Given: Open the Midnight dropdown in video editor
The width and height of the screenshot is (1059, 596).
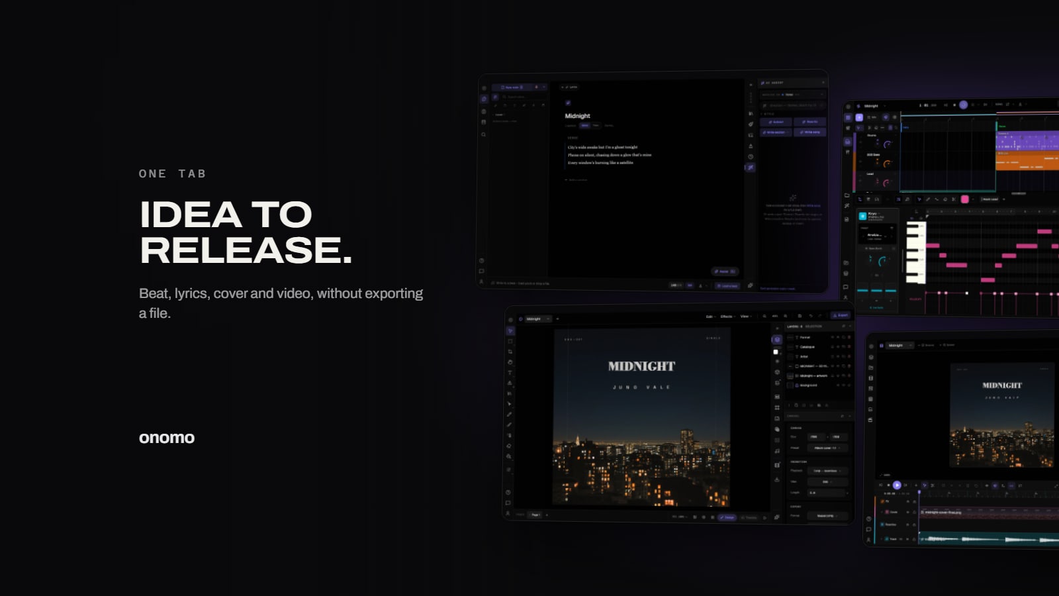Looking at the screenshot, I should click(x=899, y=345).
